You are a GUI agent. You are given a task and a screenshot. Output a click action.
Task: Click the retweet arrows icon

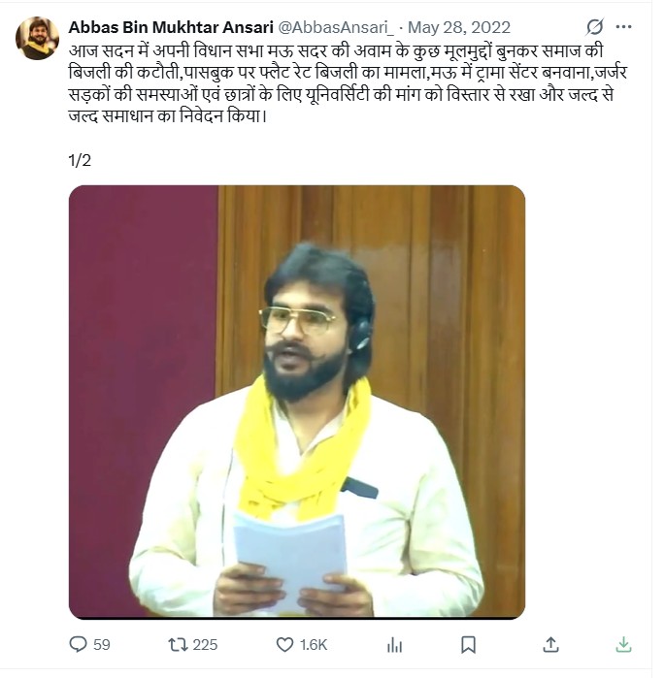[178, 645]
